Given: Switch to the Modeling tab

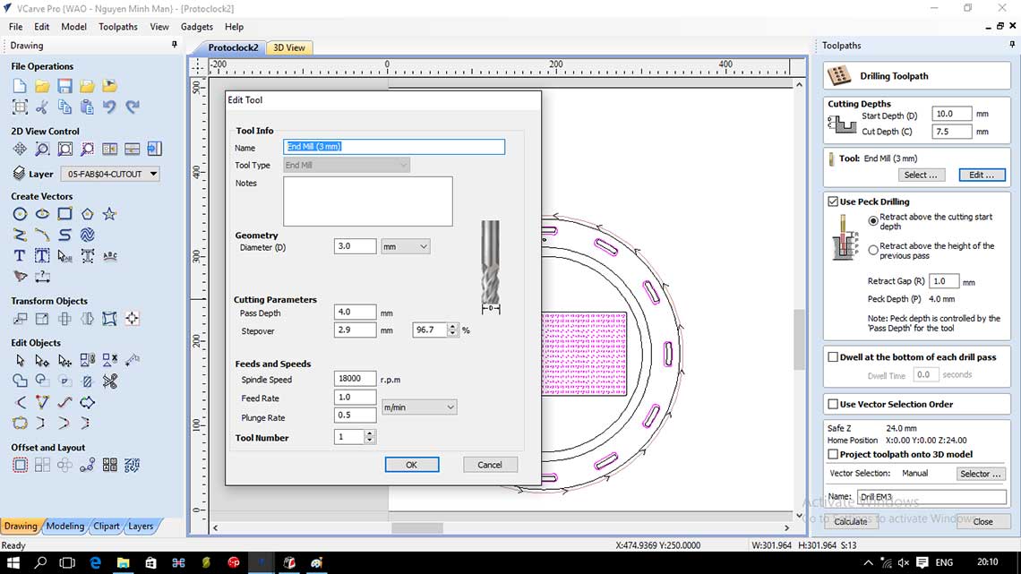Looking at the screenshot, I should (65, 526).
